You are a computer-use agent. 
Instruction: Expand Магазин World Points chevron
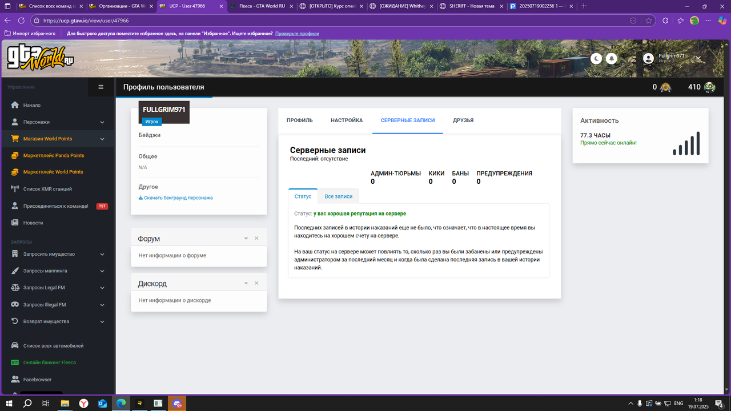point(102,139)
